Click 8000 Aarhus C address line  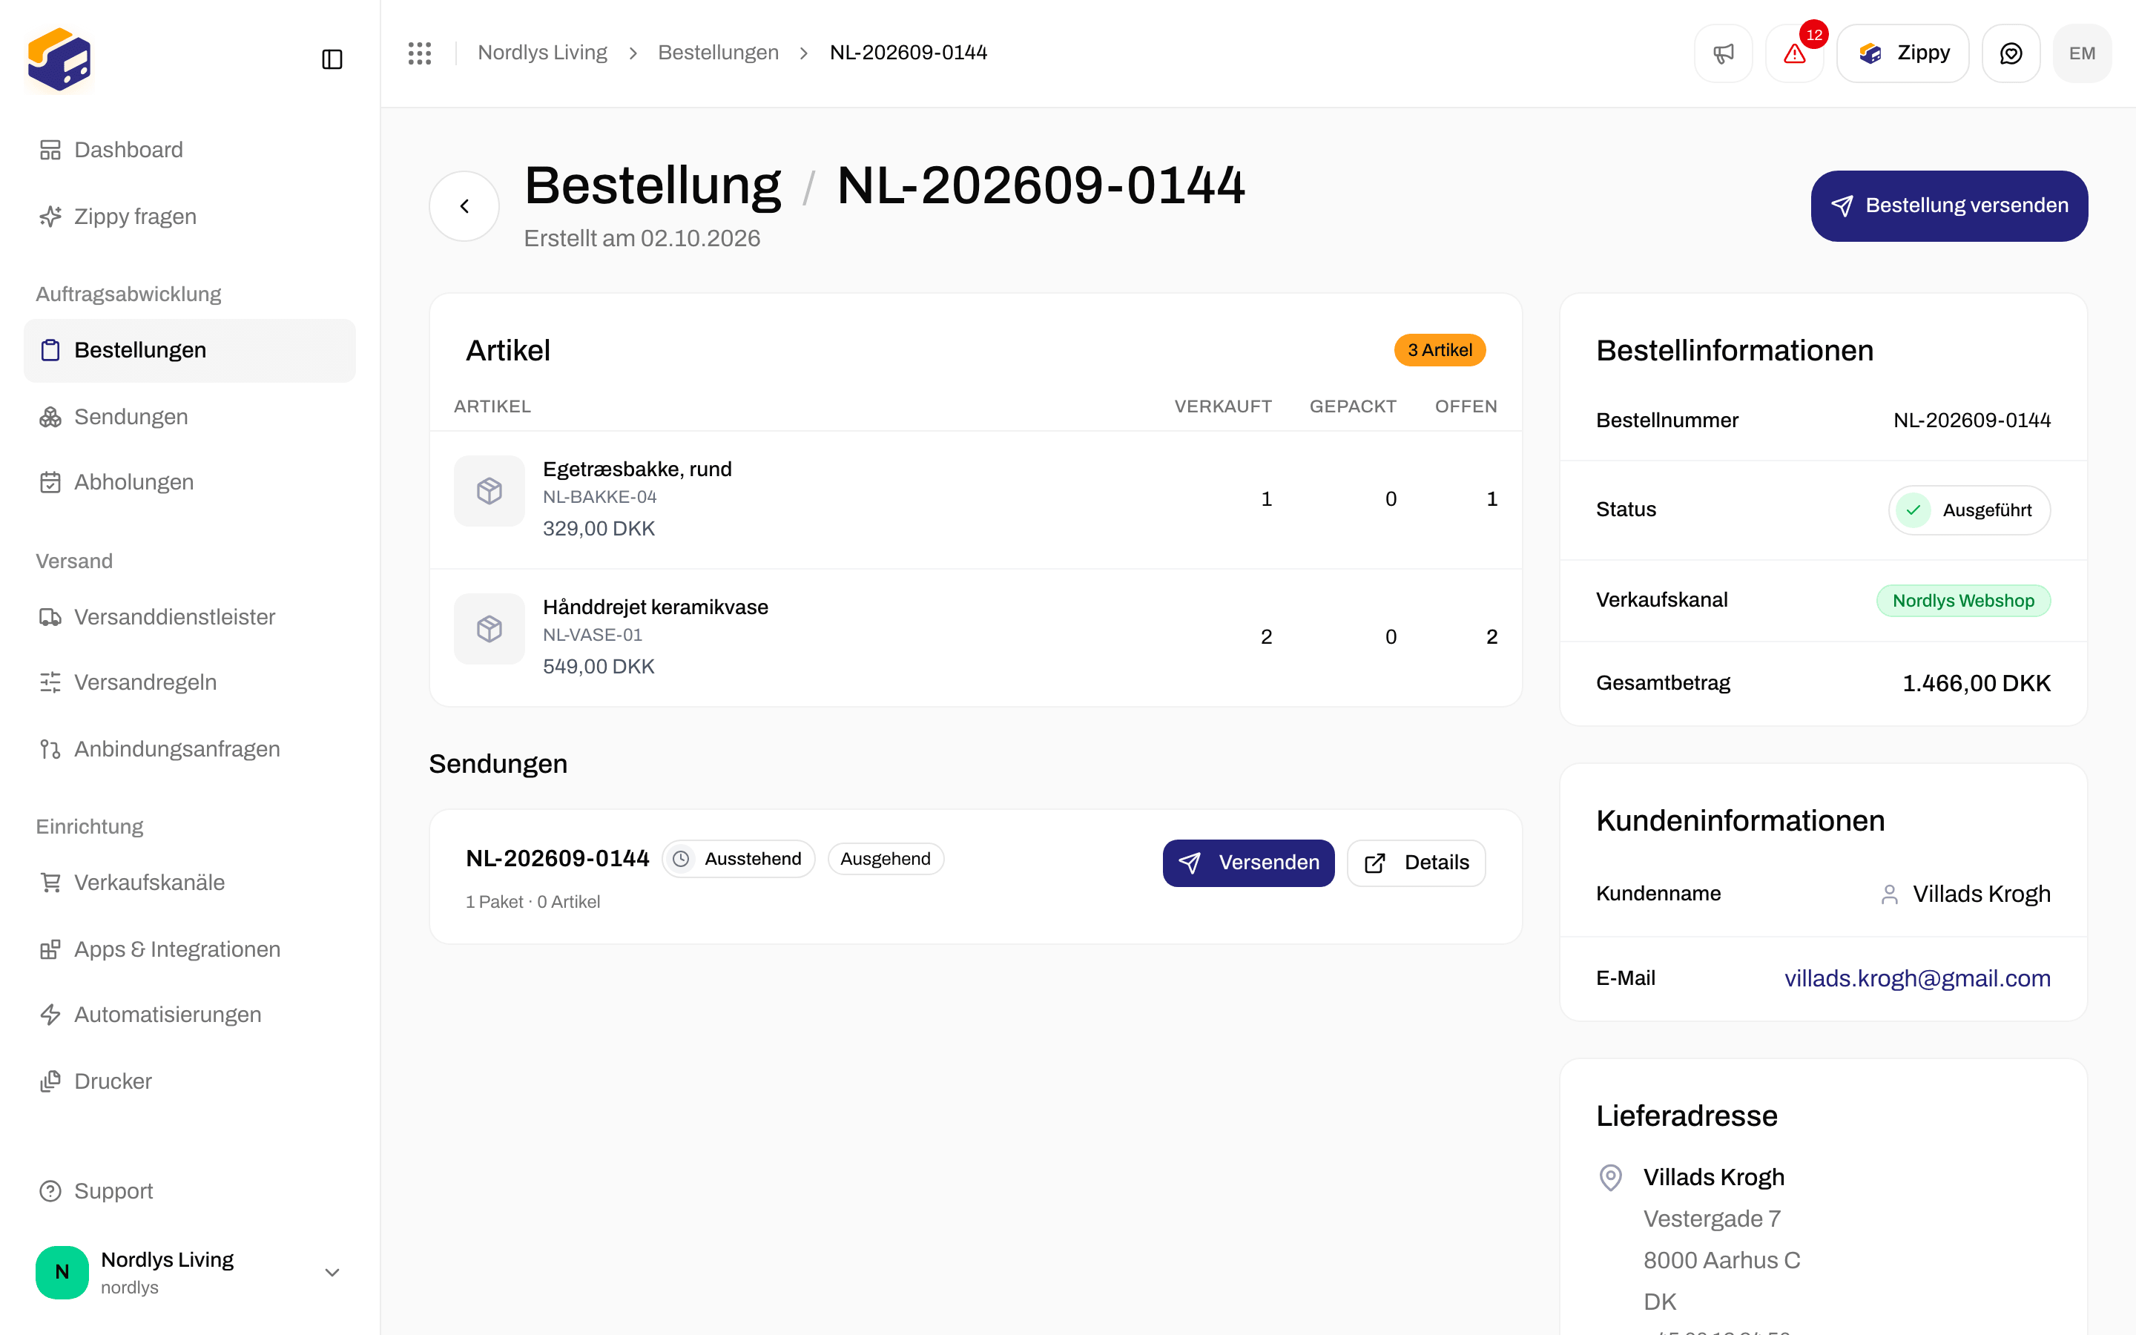[1721, 1261]
